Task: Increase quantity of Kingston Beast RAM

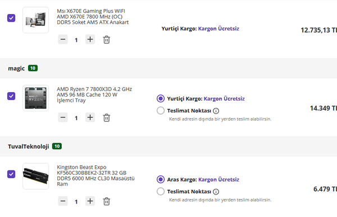Action: click(90, 201)
